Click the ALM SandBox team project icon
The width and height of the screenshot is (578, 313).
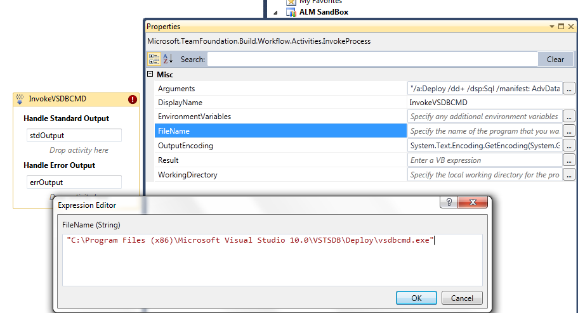(292, 12)
